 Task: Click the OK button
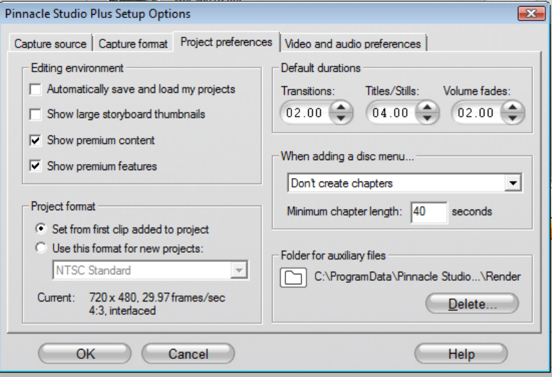tap(86, 354)
